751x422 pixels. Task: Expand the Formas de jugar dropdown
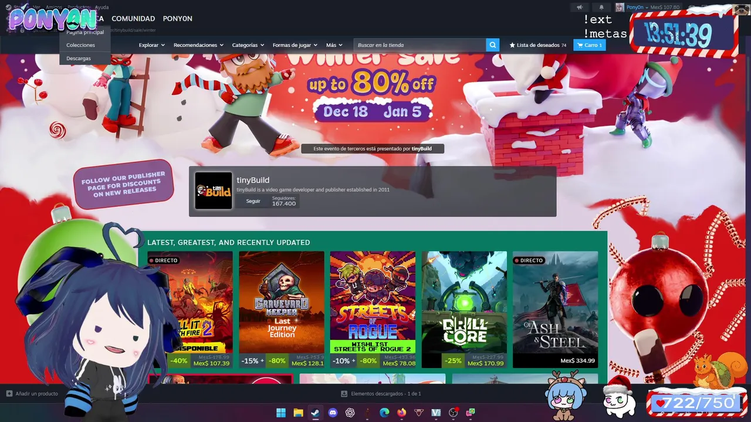pos(295,45)
